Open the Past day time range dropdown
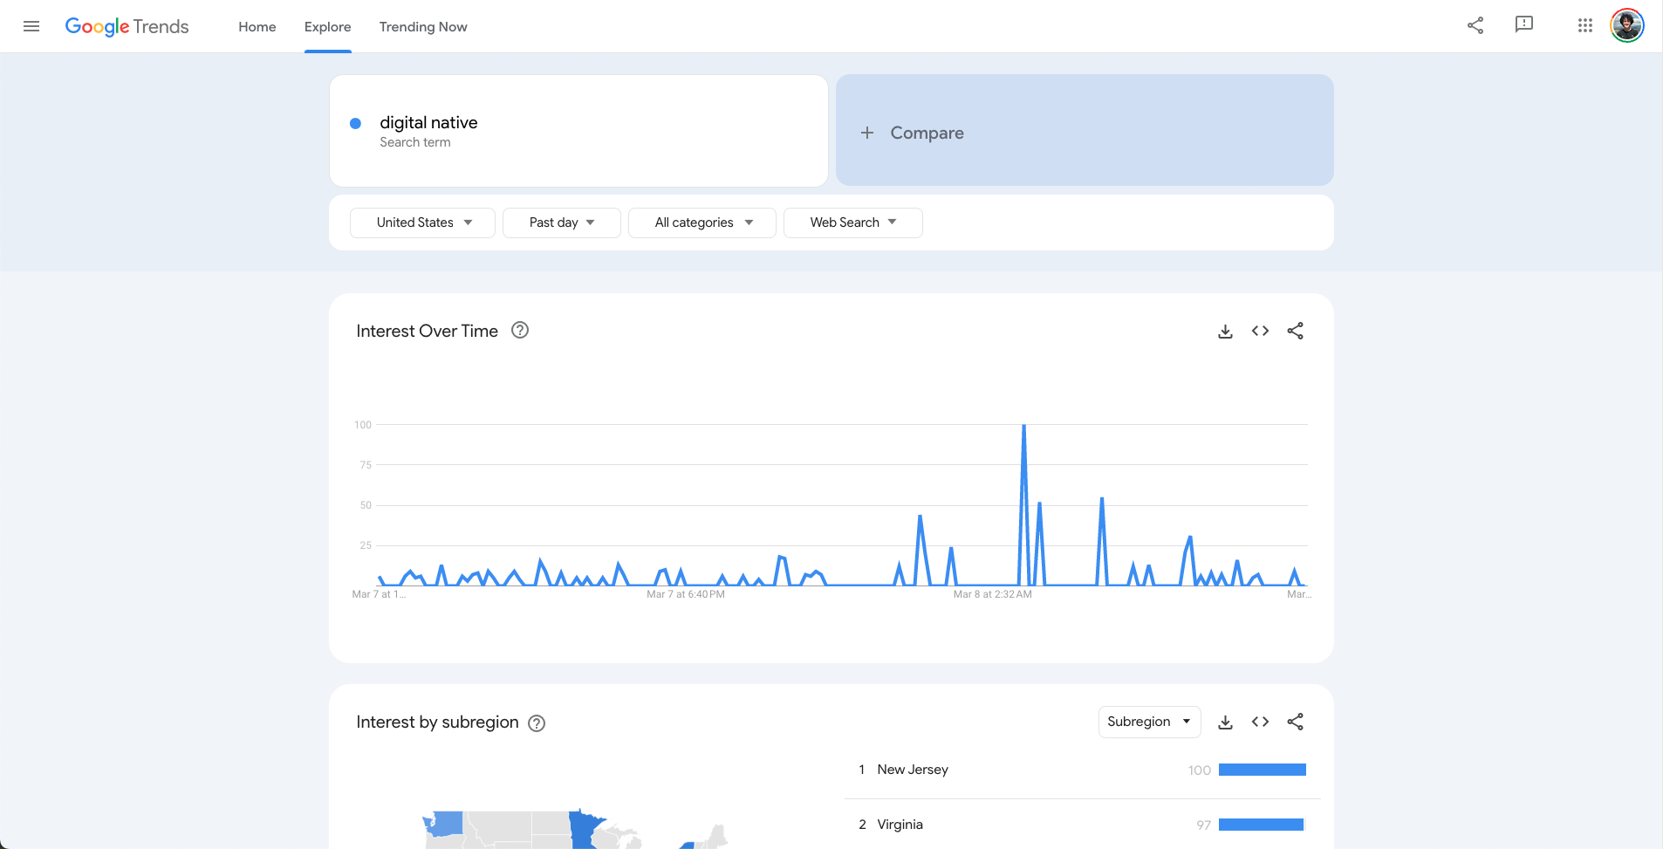The width and height of the screenshot is (1663, 849). pyautogui.click(x=561, y=223)
